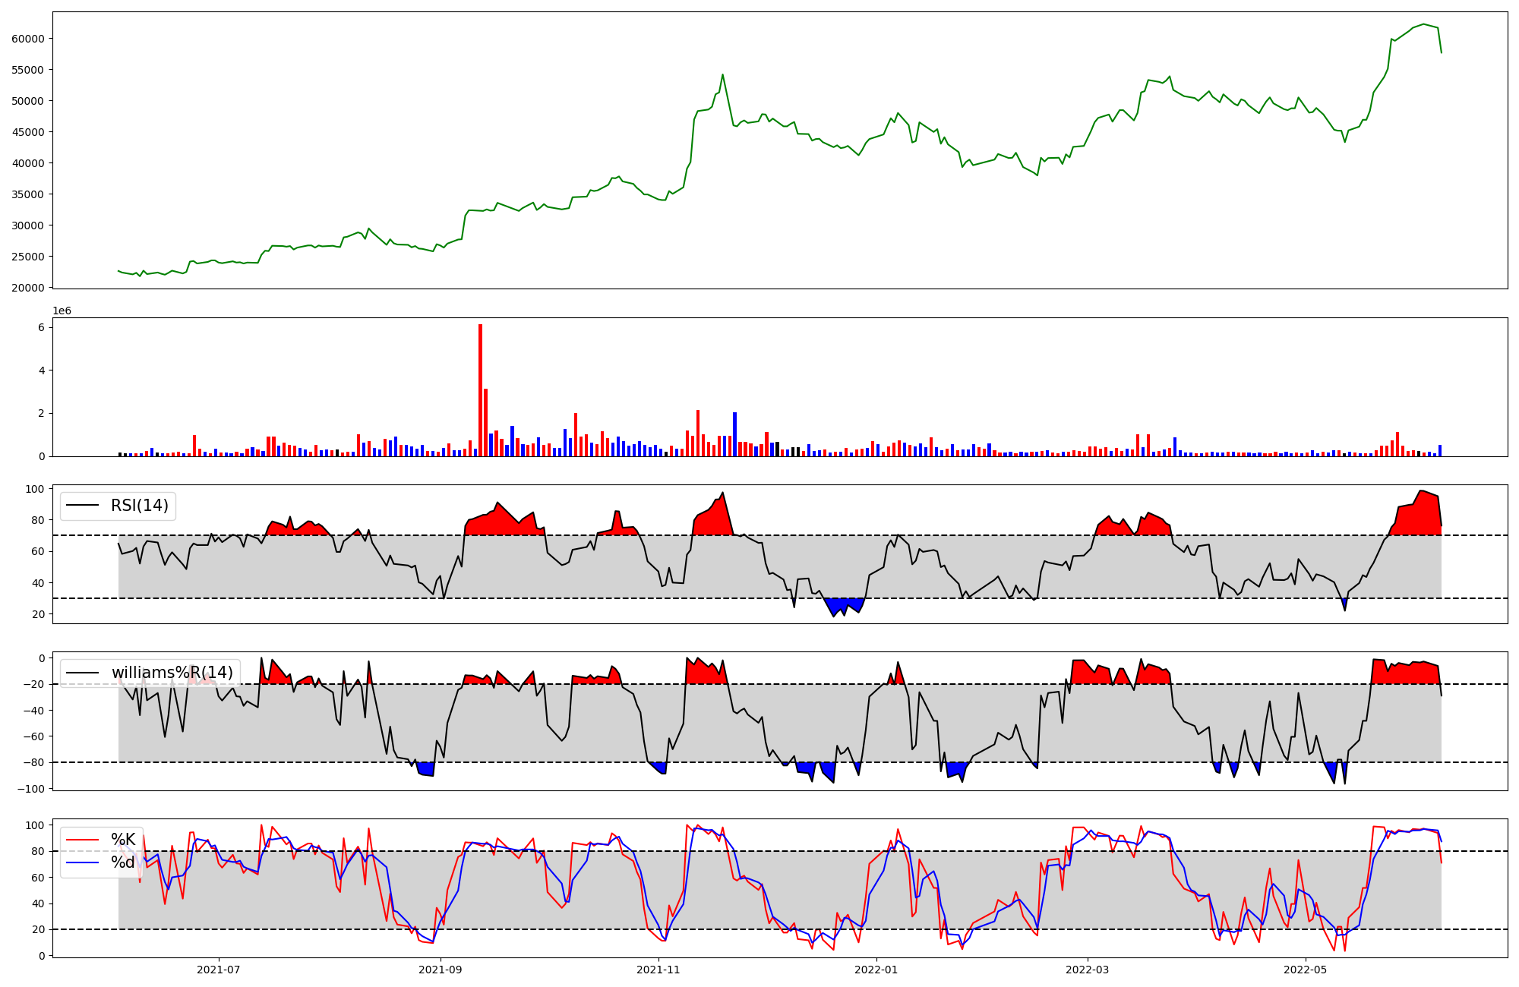Click the tallest red volume bar
Screen dimensions: 1519x987
pos(480,390)
